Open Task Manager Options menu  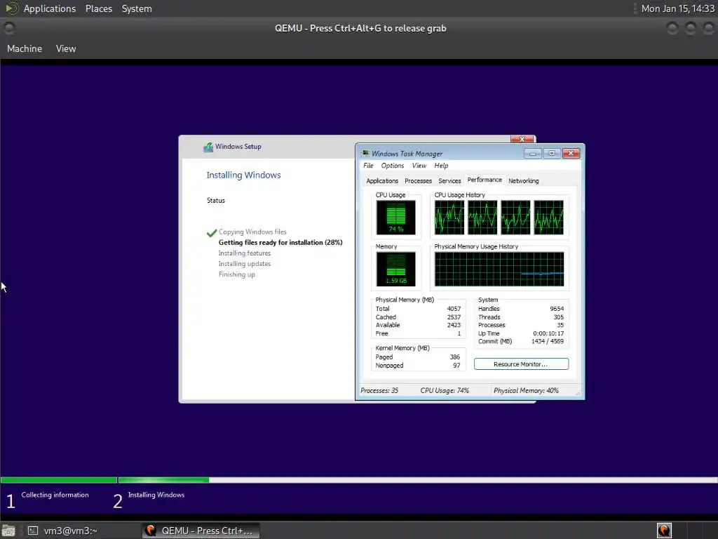click(393, 166)
